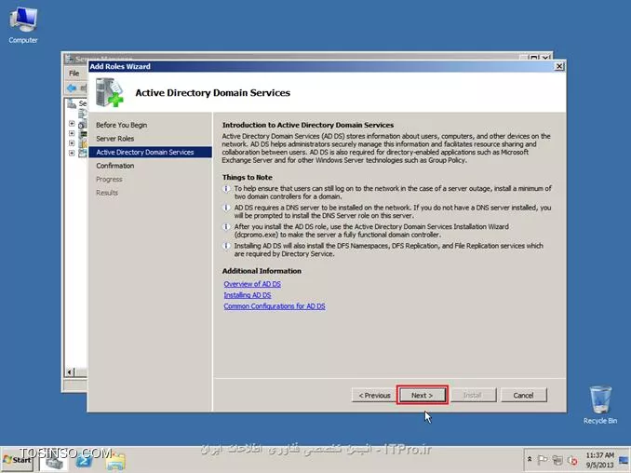The height and width of the screenshot is (473, 631).
Task: Go to the Before You Begin step
Action: click(x=122, y=125)
